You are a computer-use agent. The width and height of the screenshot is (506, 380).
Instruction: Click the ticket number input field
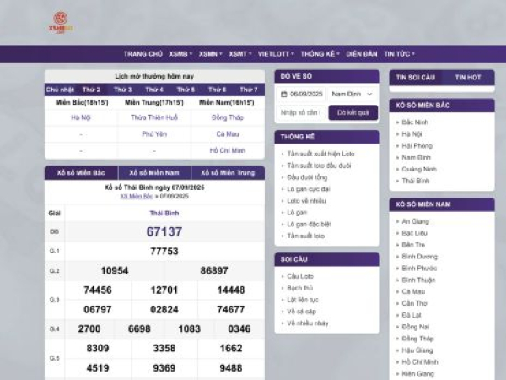tap(301, 113)
